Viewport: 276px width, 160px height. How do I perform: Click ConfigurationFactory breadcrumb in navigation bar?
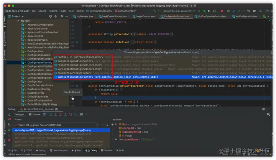pyautogui.click(x=99, y=11)
